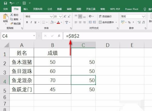Click the Align Right icon
The width and height of the screenshot is (152, 111).
tap(84, 22)
